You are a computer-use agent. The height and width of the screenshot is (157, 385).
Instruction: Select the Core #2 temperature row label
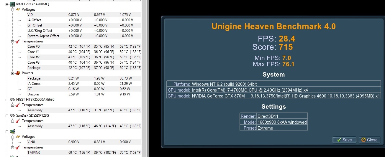[33, 57]
